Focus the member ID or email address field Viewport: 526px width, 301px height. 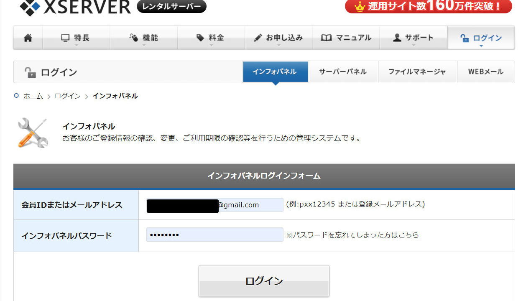point(215,205)
